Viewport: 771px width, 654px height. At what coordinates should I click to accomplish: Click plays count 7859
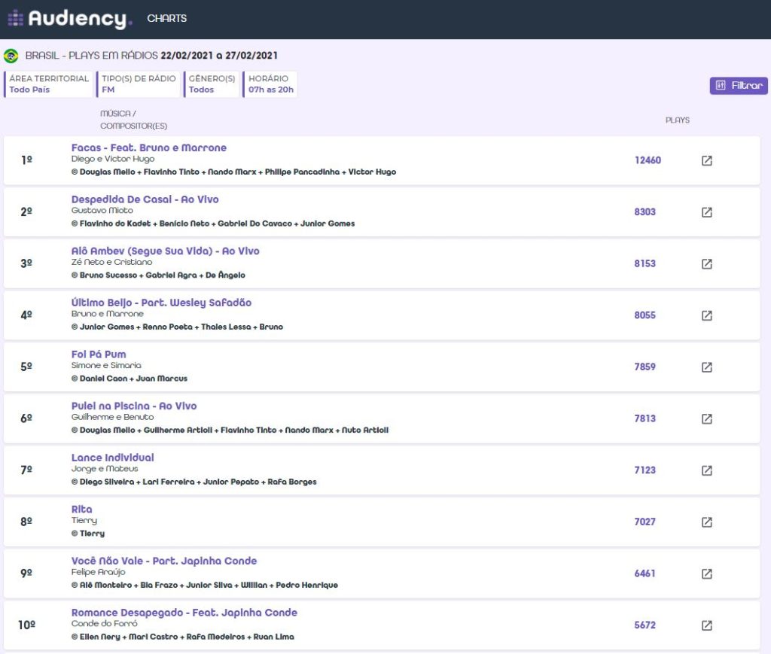pyautogui.click(x=645, y=367)
